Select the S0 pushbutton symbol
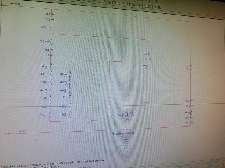The image size is (225, 168). point(51,28)
